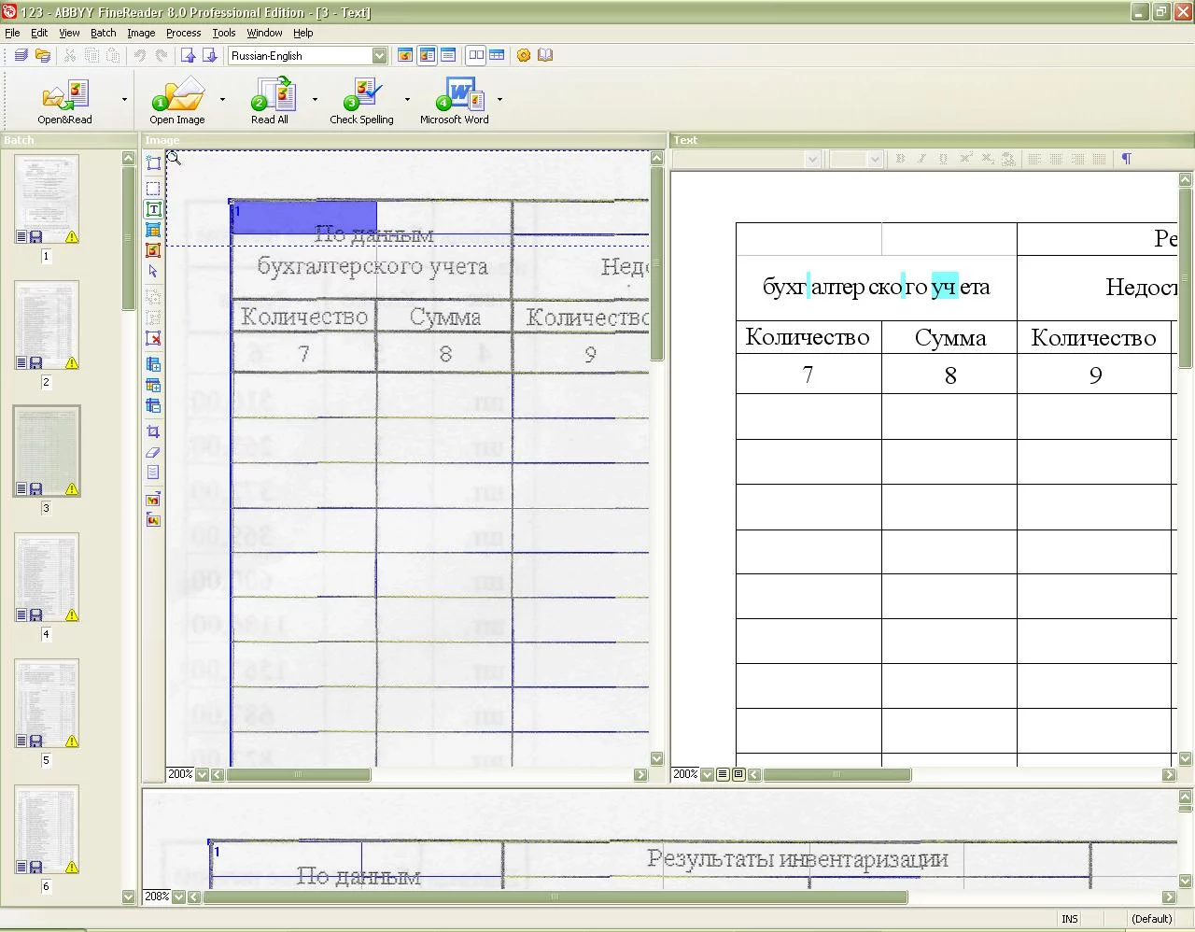
Task: Click the Zoom pane horizontal scrollbar thumb
Action: (x=555, y=897)
